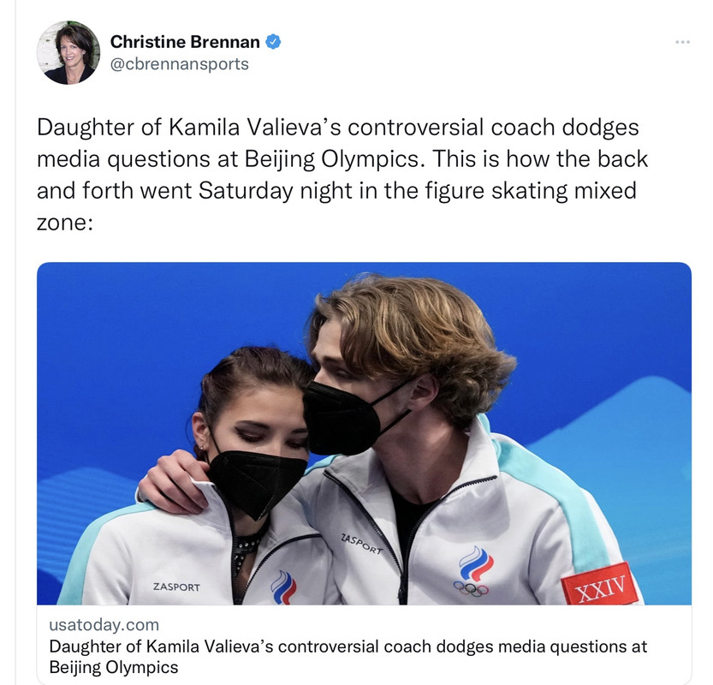The height and width of the screenshot is (685, 713).
Task: Open Christine Brennan's profile avatar photo
Action: coord(68,53)
